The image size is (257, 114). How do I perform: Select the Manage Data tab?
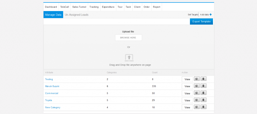pos(53,15)
